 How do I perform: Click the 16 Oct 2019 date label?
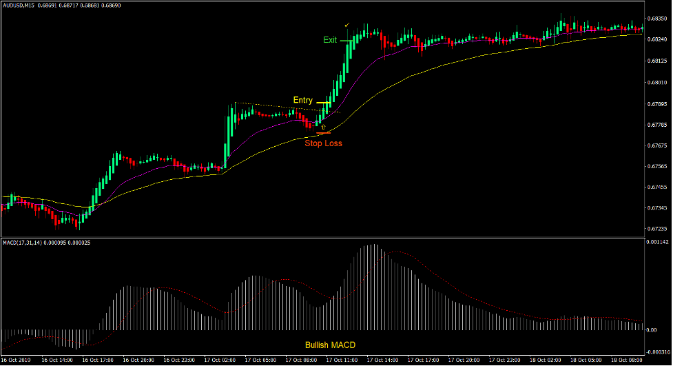pyautogui.click(x=16, y=360)
